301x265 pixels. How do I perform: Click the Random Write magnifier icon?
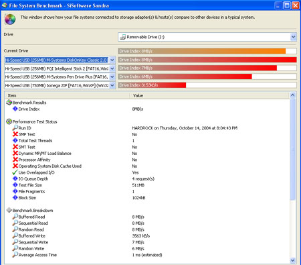point(15,248)
